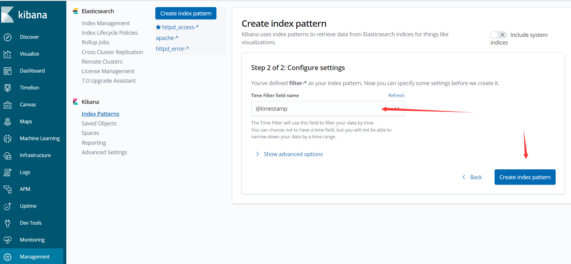Viewport: 571px width, 264px height.
Task: Open Canvas using its sidebar icon
Action: point(8,105)
